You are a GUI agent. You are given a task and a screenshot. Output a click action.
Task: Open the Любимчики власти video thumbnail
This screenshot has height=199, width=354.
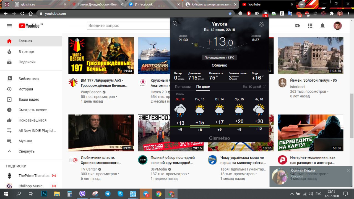pos(101,133)
